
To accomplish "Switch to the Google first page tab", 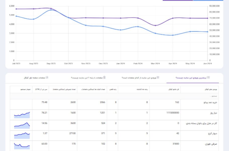I will click(36, 78).
